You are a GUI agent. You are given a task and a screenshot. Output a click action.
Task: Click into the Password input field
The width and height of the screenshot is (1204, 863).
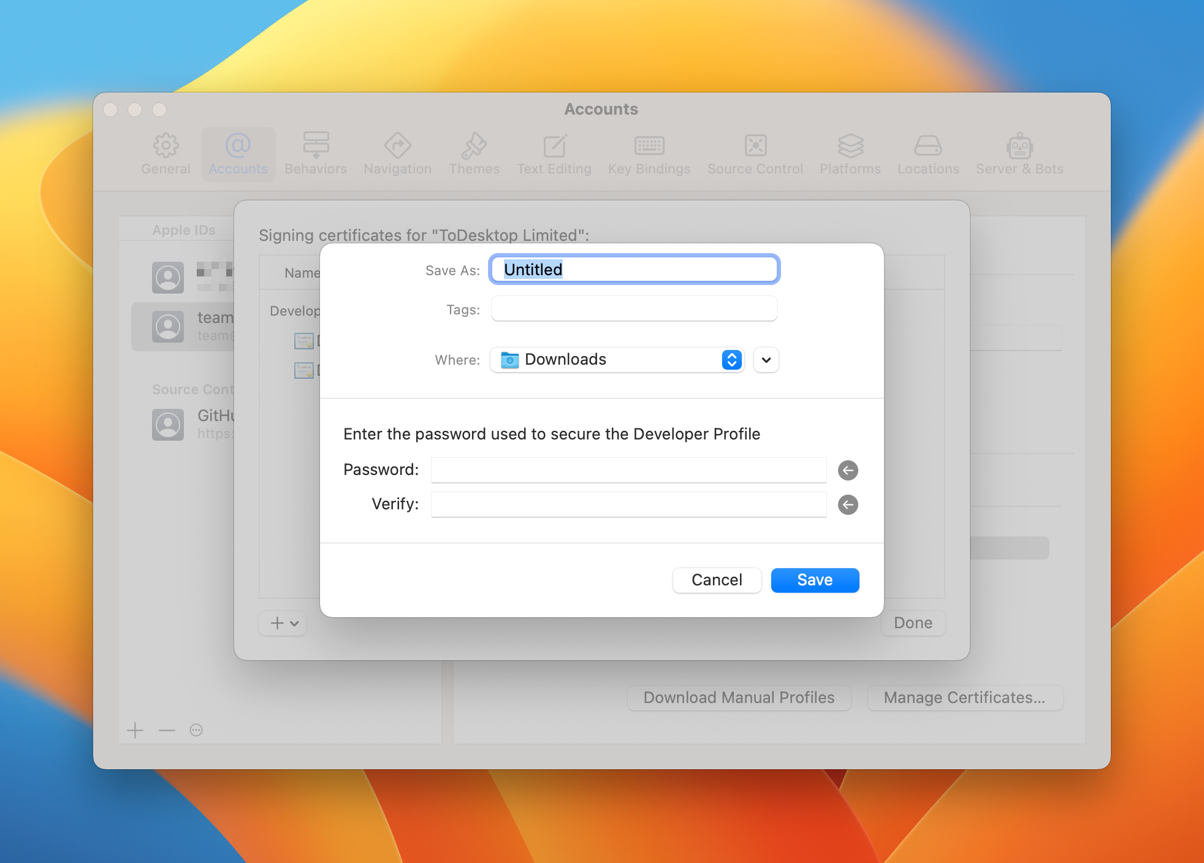[628, 470]
